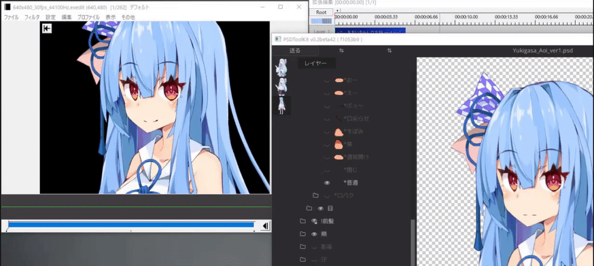
Task: Open the 設定 menu
Action: pos(50,17)
